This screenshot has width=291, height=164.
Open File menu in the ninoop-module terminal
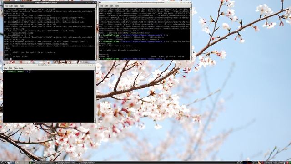101,6
